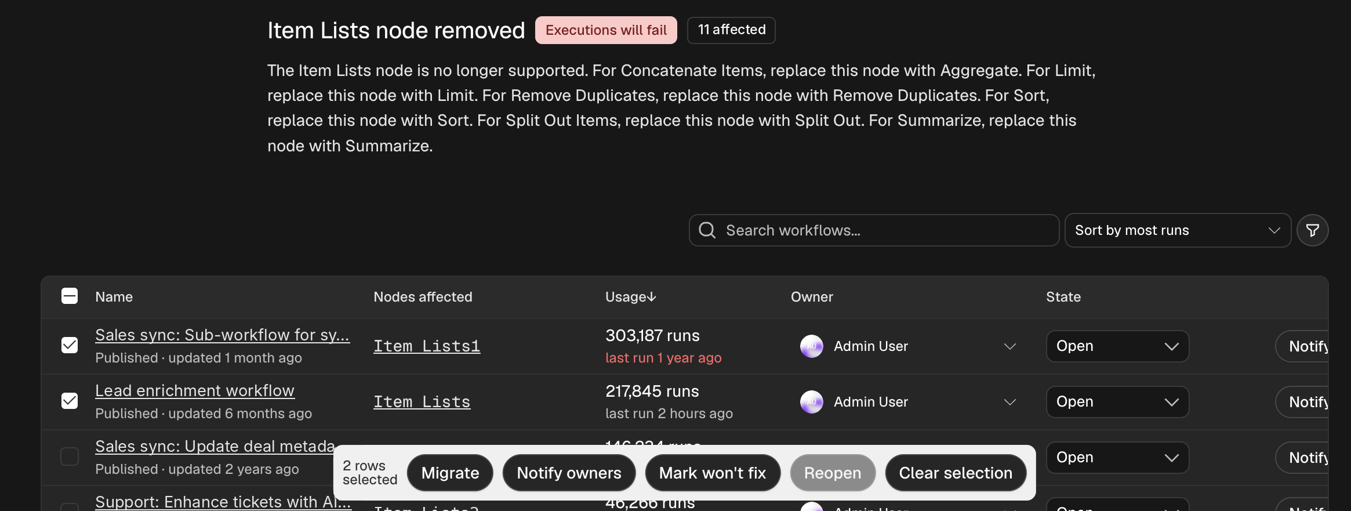Uncheck Sales sync: Sub-workflow row checkbox

click(x=70, y=345)
